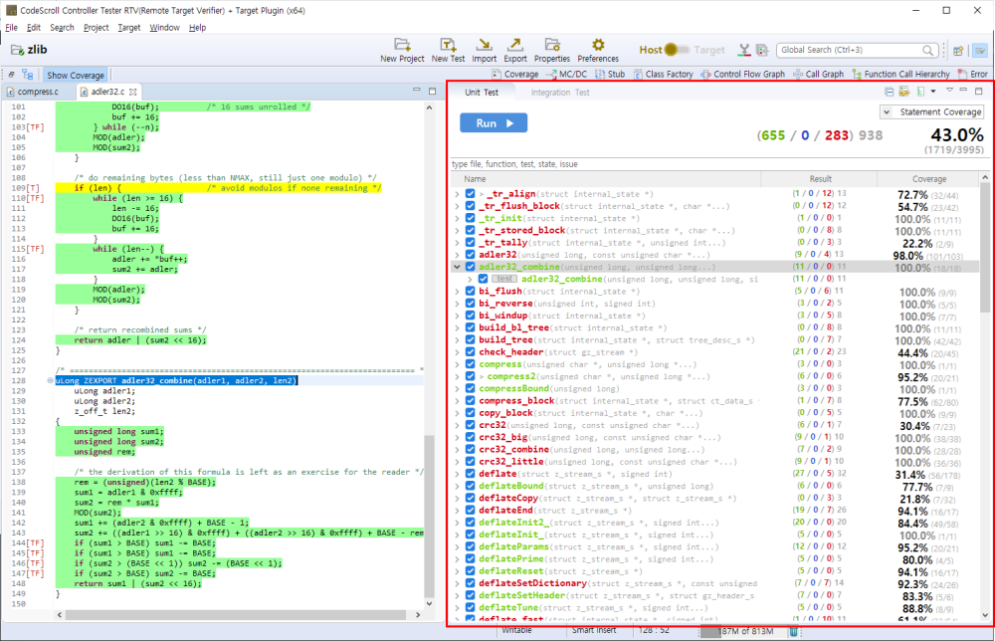This screenshot has height=641, width=995.
Task: Click the New Test icon
Action: point(448,46)
